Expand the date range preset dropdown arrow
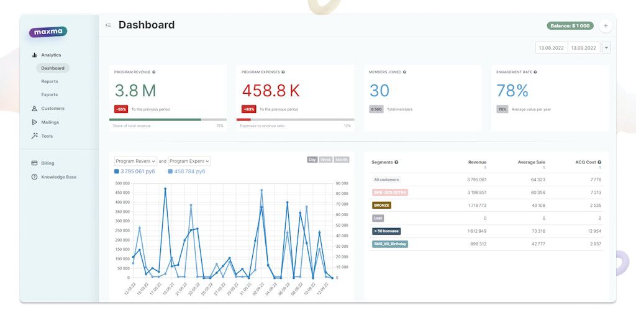The width and height of the screenshot is (636, 318). pos(606,48)
